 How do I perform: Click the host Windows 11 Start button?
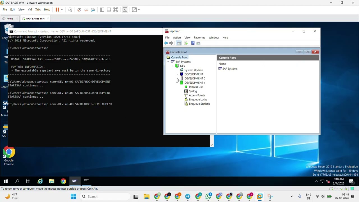point(73,197)
